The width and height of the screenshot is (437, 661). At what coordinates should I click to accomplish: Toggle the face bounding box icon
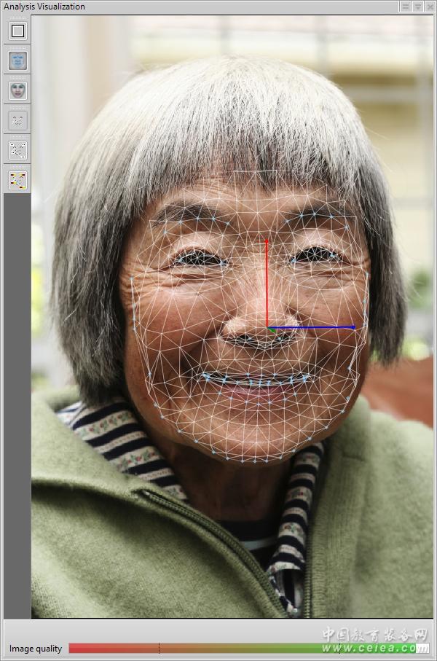click(x=17, y=31)
